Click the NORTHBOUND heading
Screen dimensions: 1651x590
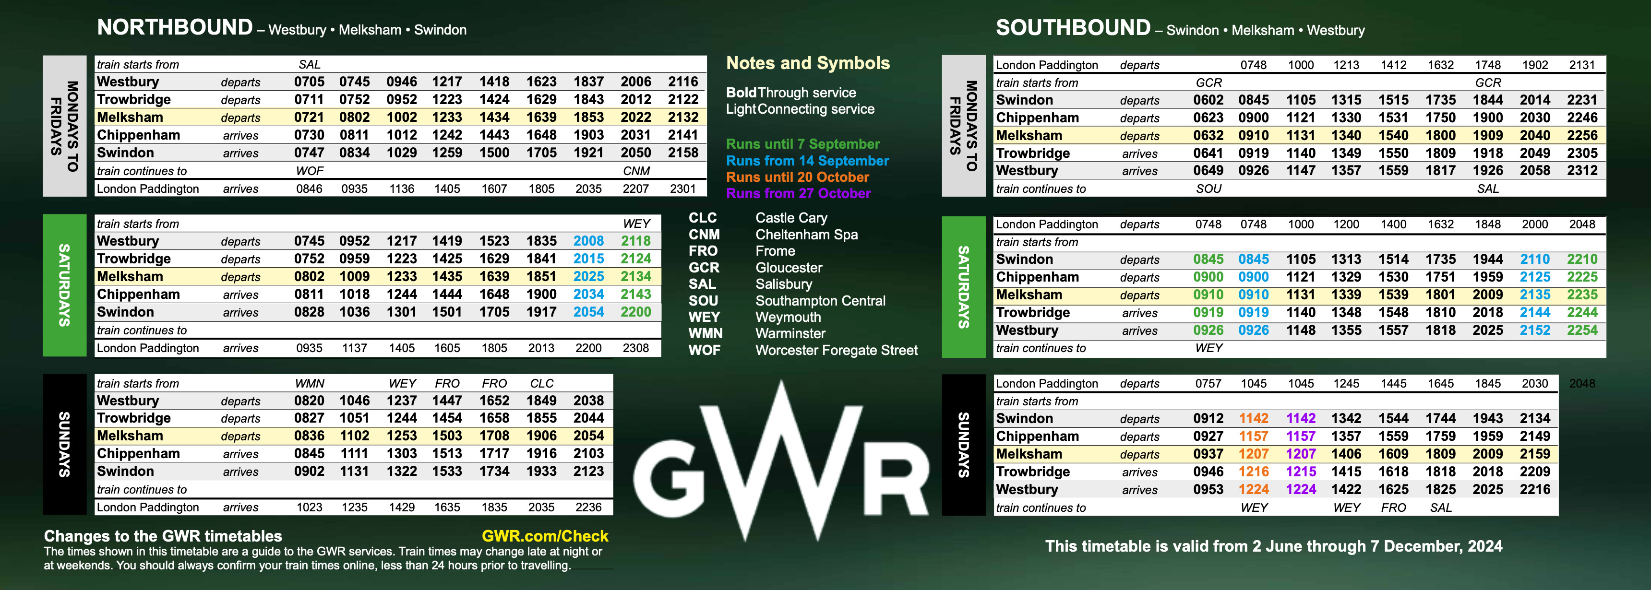coord(175,27)
